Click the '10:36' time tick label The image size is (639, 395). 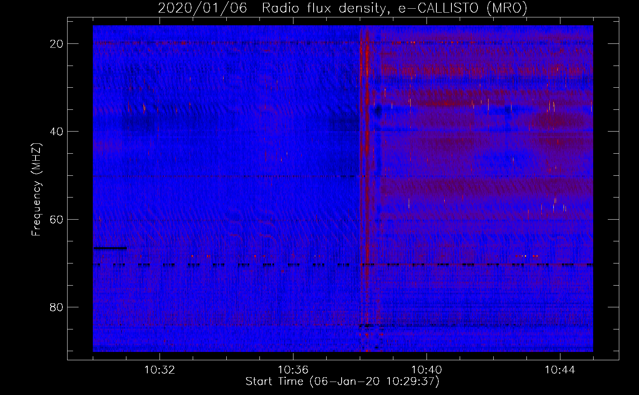click(293, 370)
